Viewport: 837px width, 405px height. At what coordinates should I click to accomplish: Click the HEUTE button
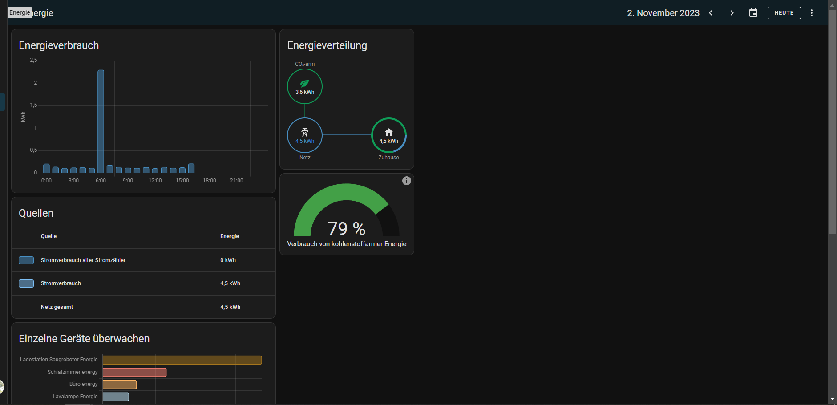tap(784, 13)
